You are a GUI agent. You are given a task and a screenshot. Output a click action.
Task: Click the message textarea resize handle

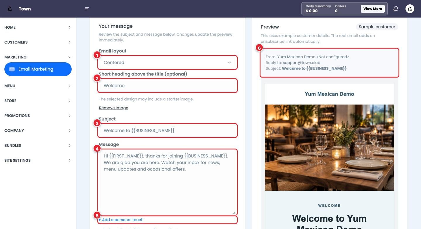tap(234, 212)
